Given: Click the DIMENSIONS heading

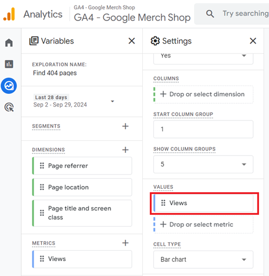Looking at the screenshot, I should pyautogui.click(x=49, y=150).
